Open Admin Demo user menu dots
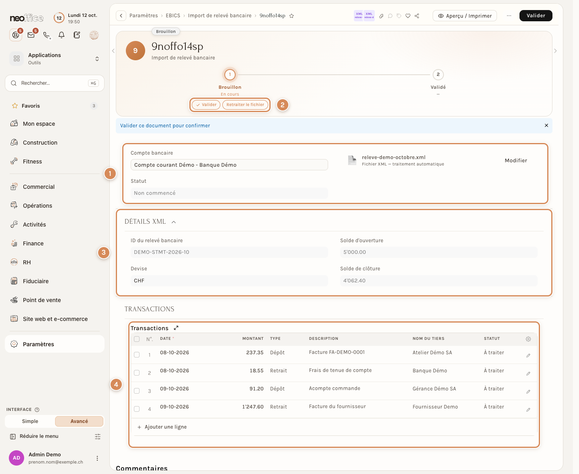 [x=97, y=458]
